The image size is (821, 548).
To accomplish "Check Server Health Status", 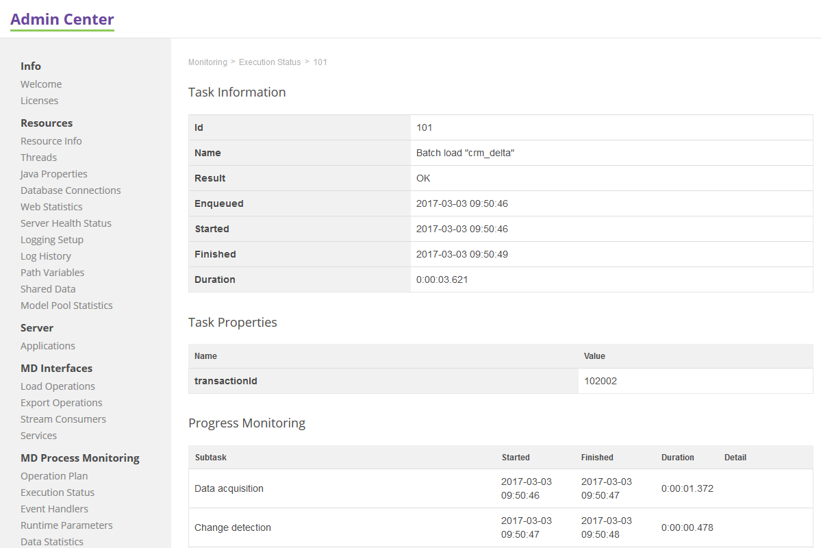I will (66, 223).
